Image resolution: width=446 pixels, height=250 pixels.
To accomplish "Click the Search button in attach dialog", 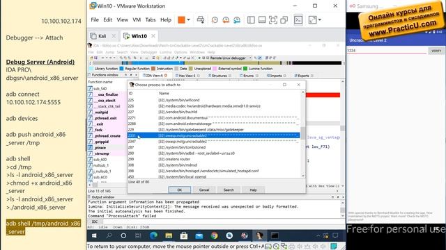I will click(x=229, y=190).
